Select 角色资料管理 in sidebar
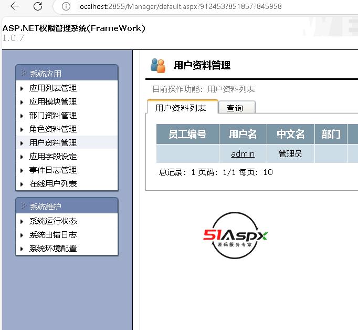Viewport: 358px width, 330px height. tap(52, 129)
